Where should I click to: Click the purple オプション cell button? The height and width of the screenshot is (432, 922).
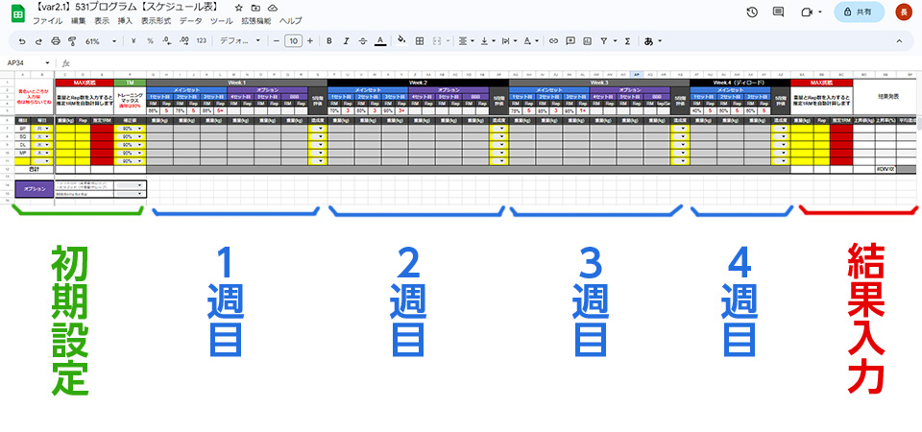coord(34,188)
